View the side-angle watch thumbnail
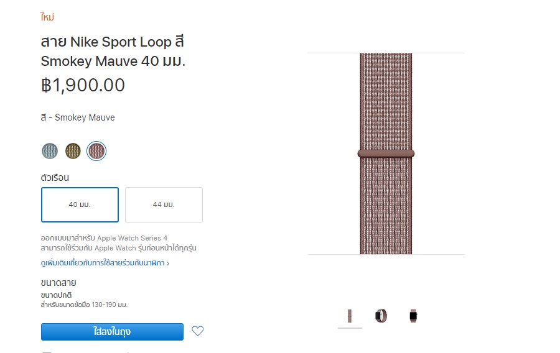Viewport: 560px width, 353px height. click(x=381, y=316)
